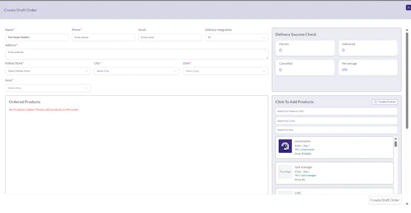Add the CNC product card
Image resolution: width=411 pixels, height=213 pixels.
point(334,191)
